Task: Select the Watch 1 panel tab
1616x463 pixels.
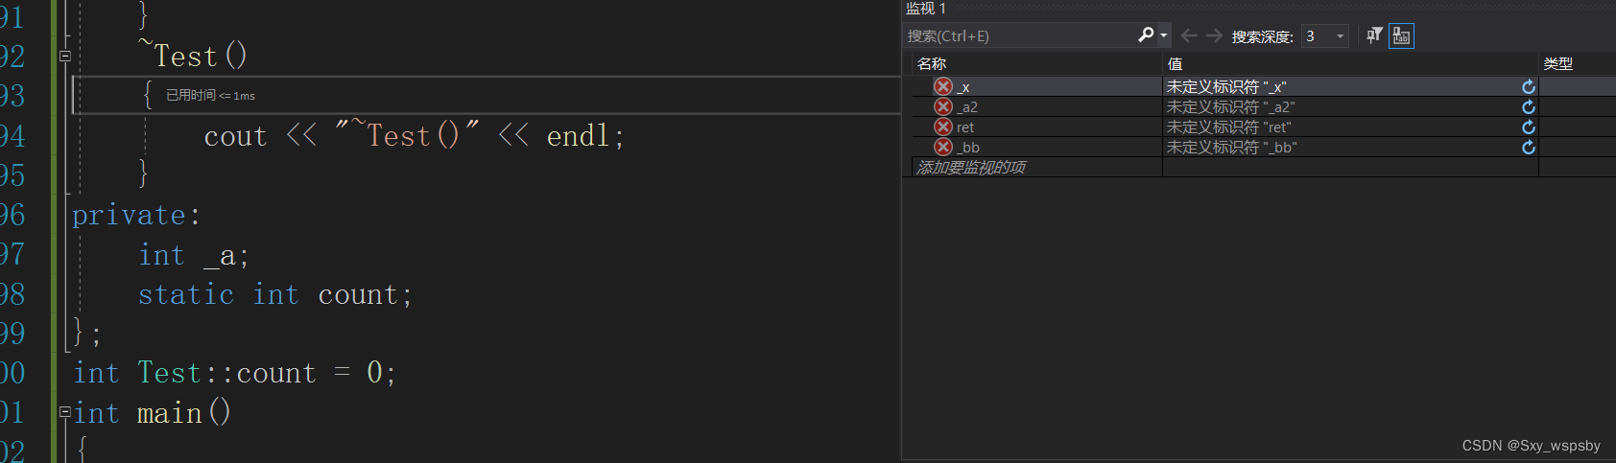Action: coord(926,8)
